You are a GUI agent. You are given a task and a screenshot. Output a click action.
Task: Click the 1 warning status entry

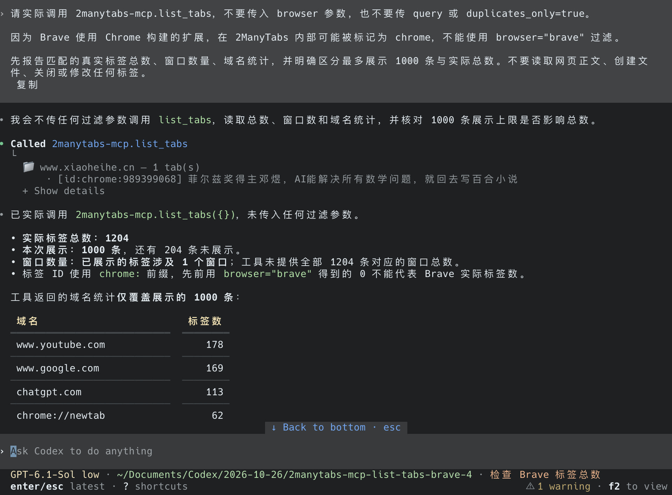(x=558, y=486)
